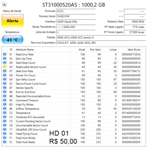Select the Current Pending Sector Count attribute name

pos(33,121)
